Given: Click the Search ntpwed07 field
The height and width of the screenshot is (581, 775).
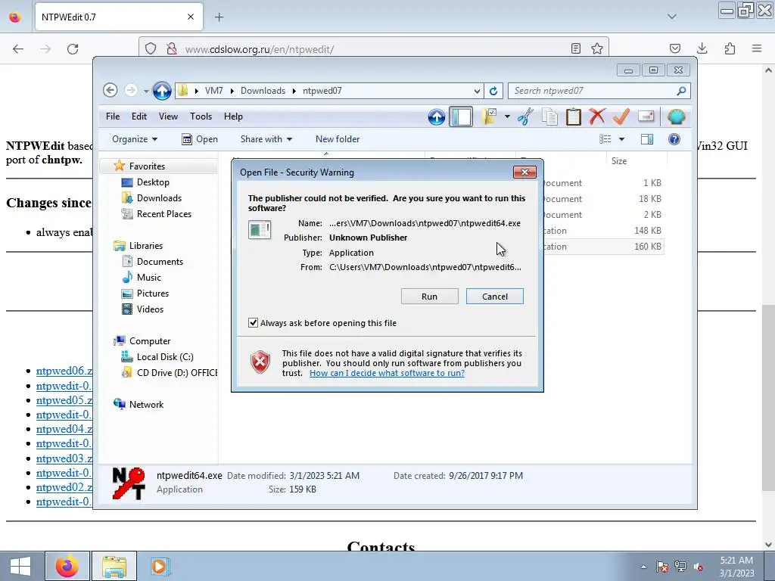Looking at the screenshot, I should (593, 91).
